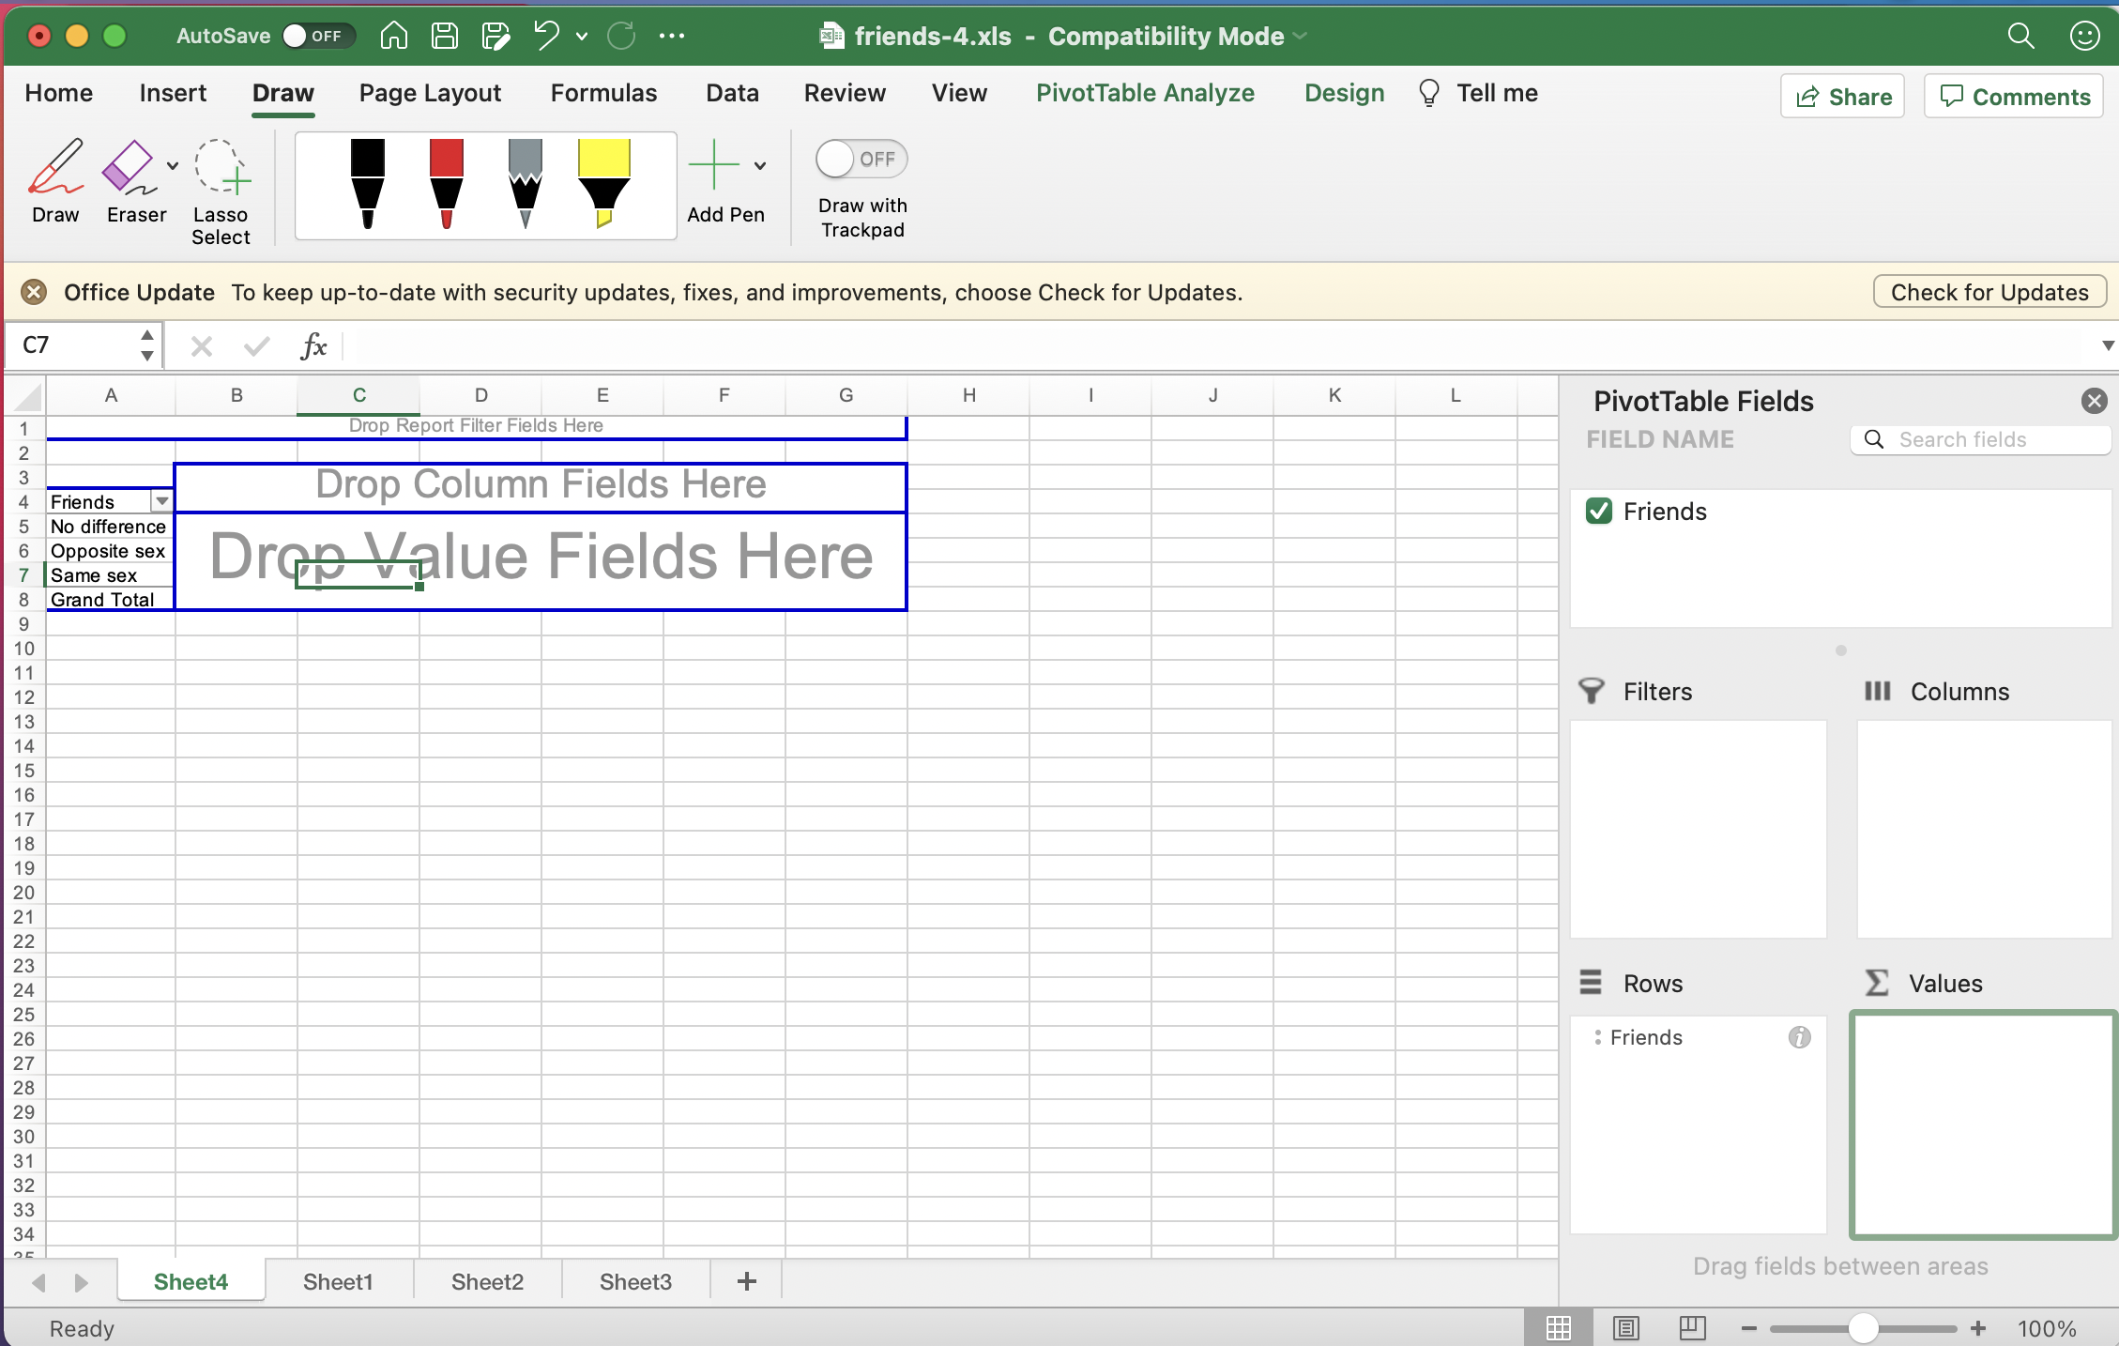Open the PivotTable Analyze tab
The height and width of the screenshot is (1346, 2119).
coord(1145,93)
